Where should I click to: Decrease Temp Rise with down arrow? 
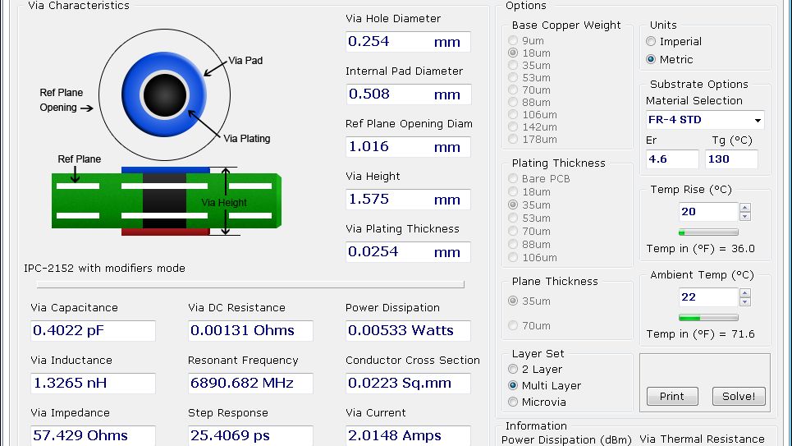pyautogui.click(x=745, y=217)
